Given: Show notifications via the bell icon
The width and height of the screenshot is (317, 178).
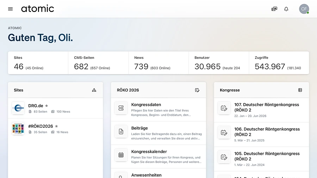Looking at the screenshot, I should 286,9.
